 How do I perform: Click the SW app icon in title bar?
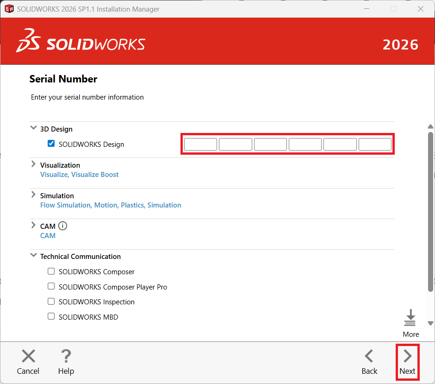(9, 9)
